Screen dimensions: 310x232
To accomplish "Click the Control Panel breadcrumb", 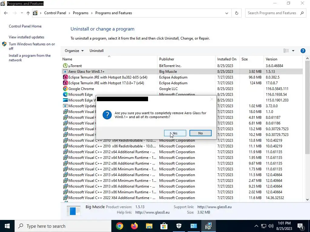I will pos(55,13).
